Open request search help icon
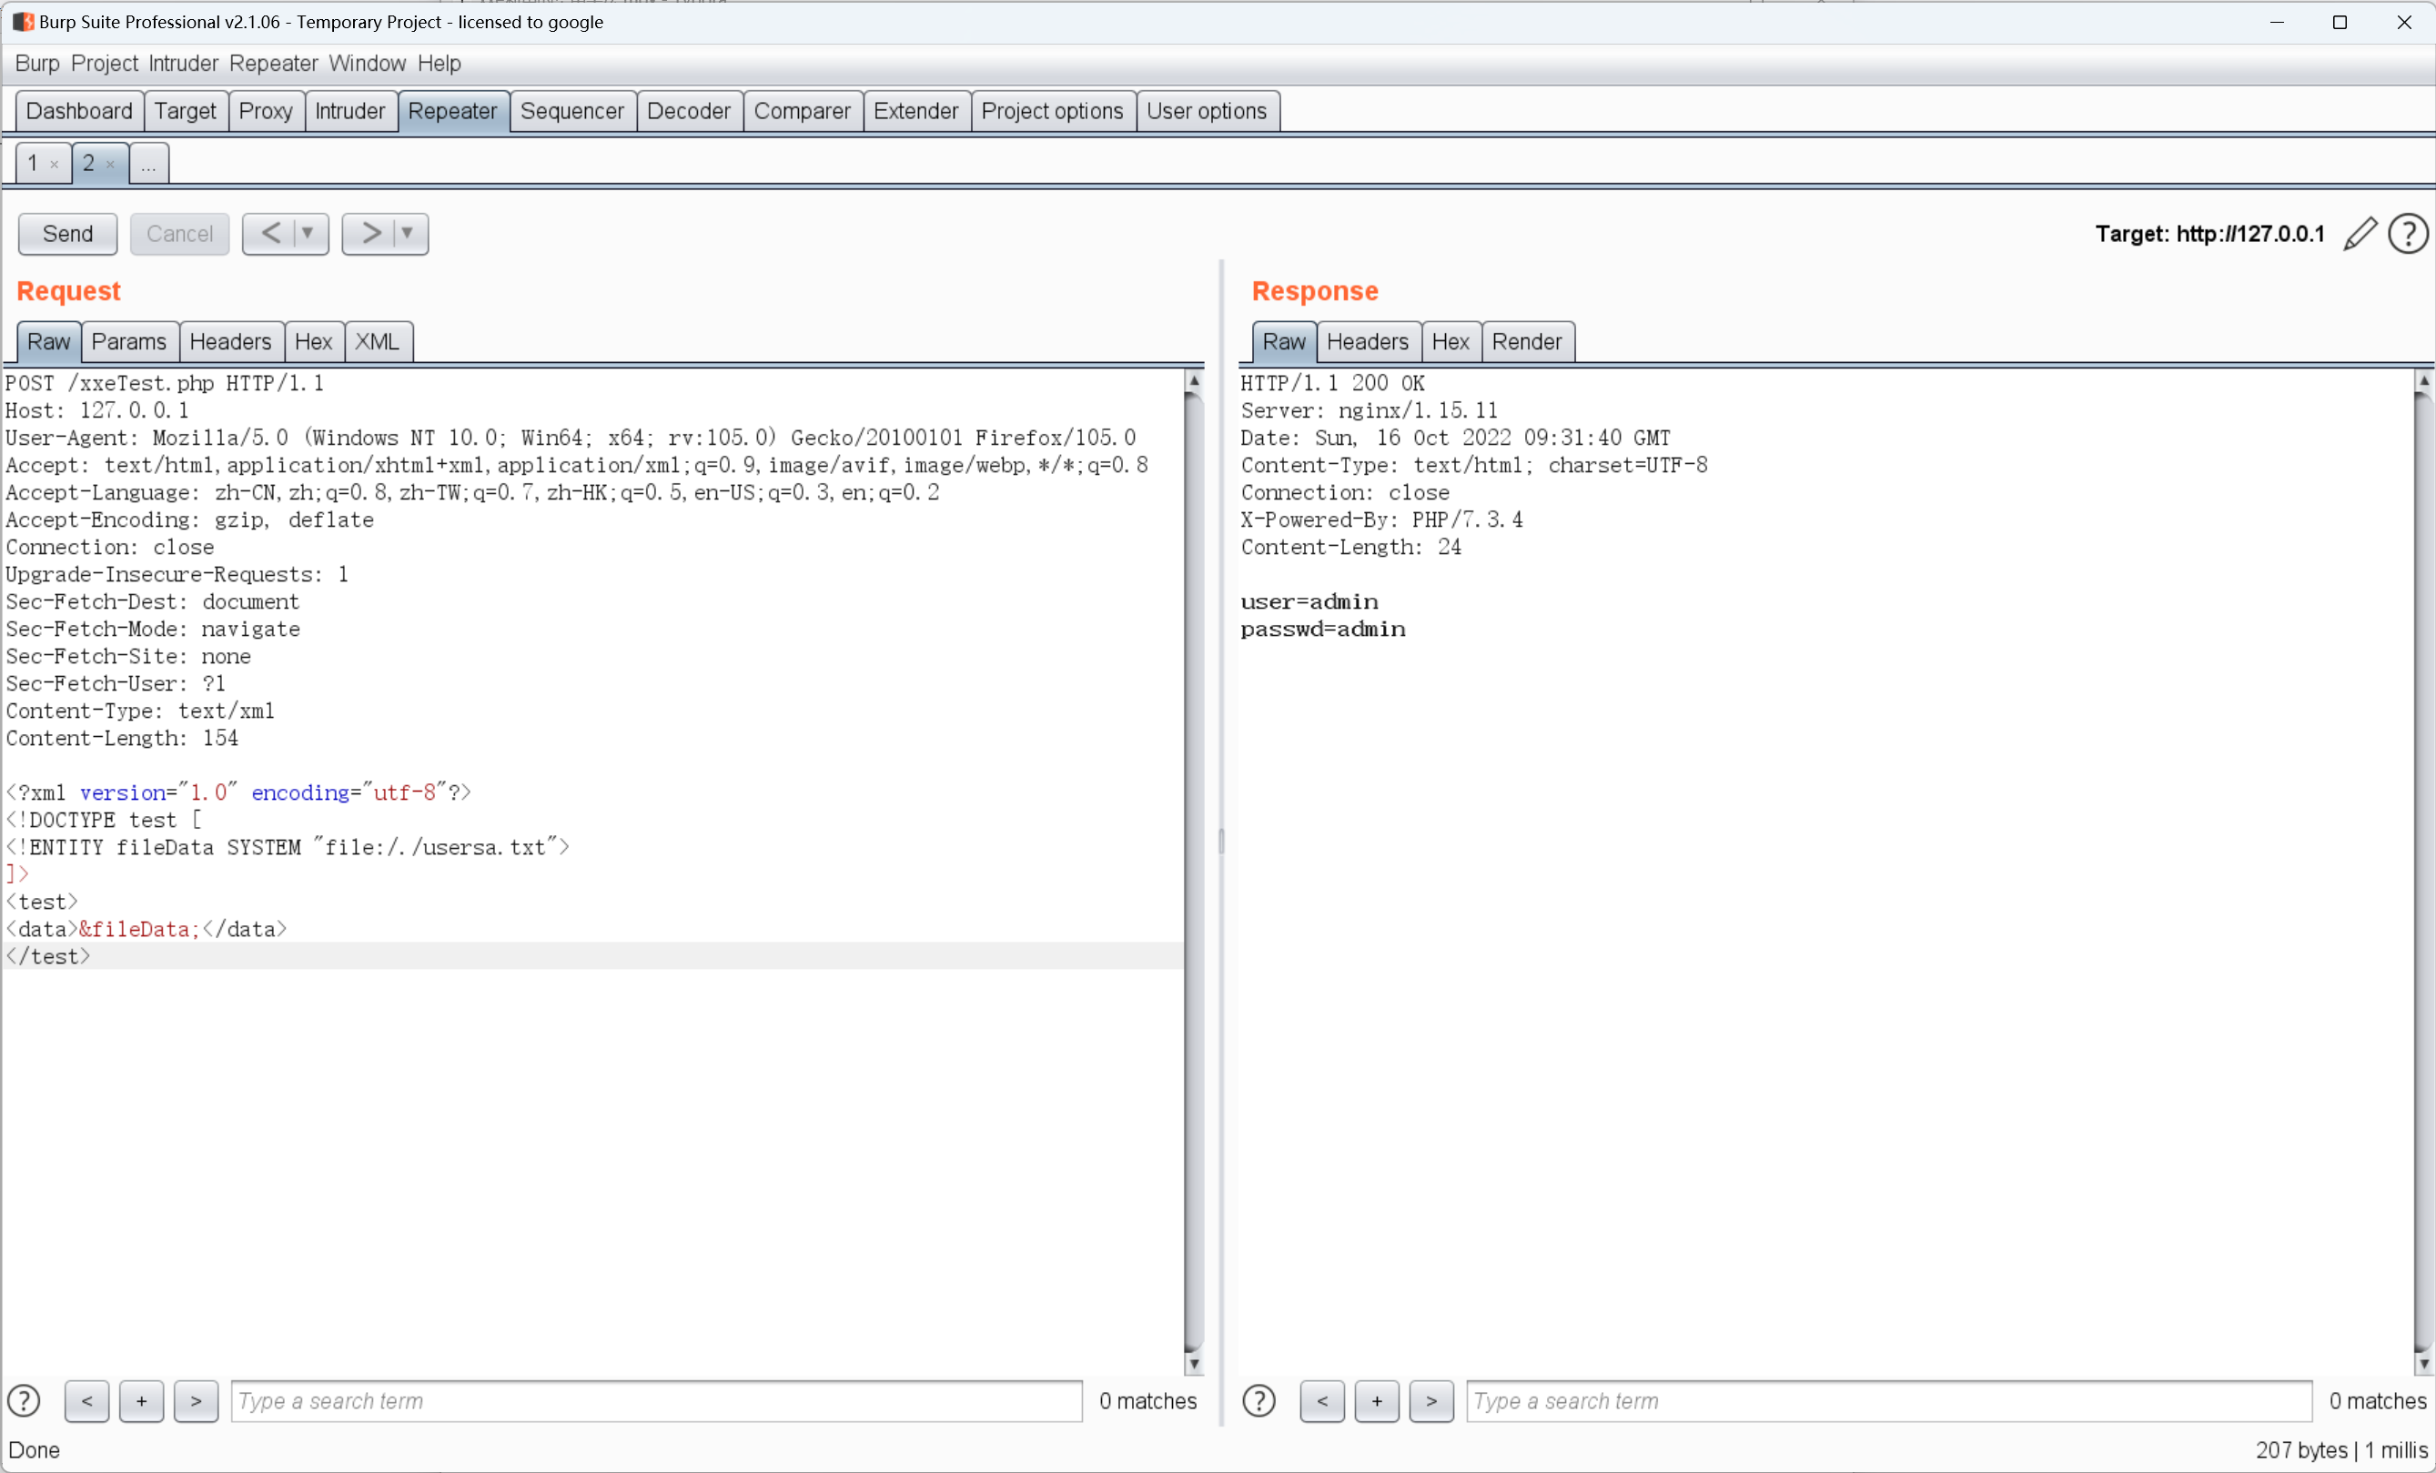This screenshot has height=1473, width=2436. pos(24,1400)
